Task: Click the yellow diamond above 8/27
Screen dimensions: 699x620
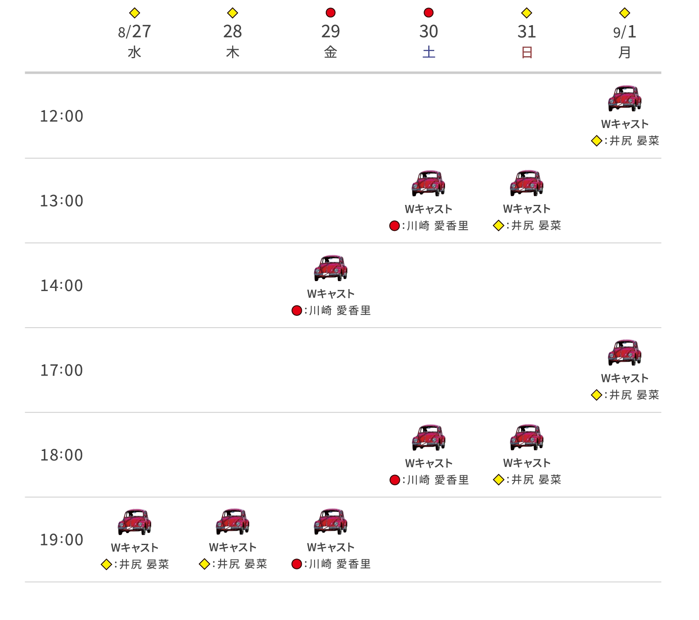Action: (134, 13)
